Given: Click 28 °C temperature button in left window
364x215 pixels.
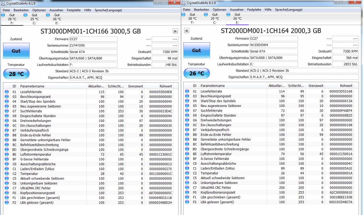Looking at the screenshot, I should pyautogui.click(x=16, y=74).
